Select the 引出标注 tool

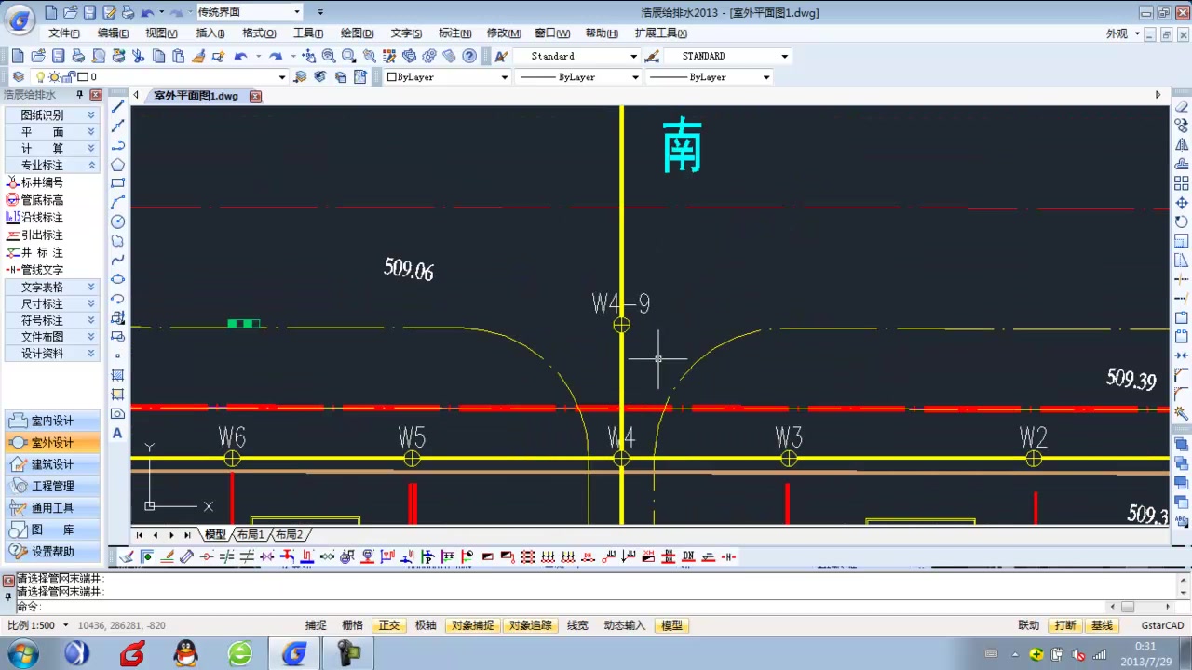point(41,234)
